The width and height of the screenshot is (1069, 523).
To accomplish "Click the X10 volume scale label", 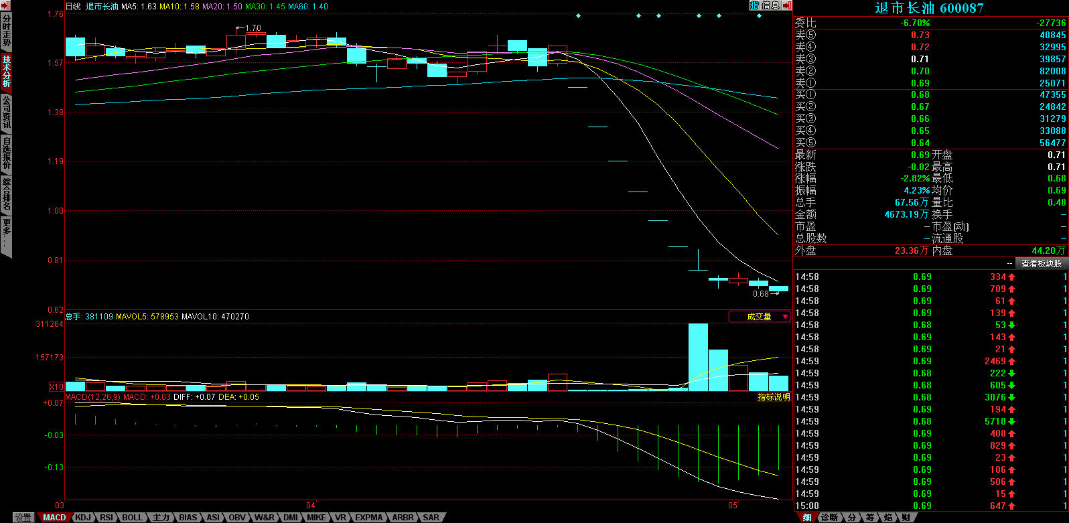I will click(x=57, y=387).
